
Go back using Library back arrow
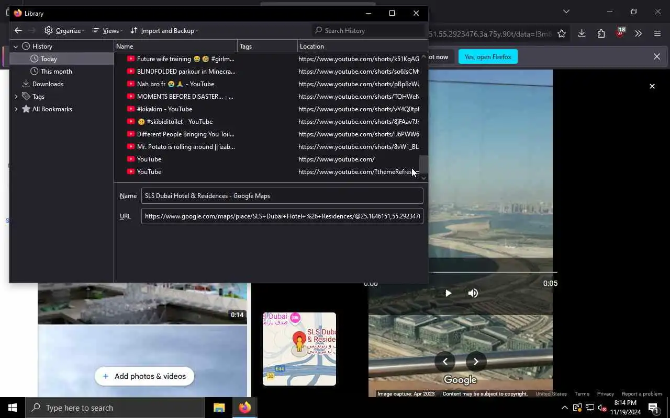click(x=18, y=30)
